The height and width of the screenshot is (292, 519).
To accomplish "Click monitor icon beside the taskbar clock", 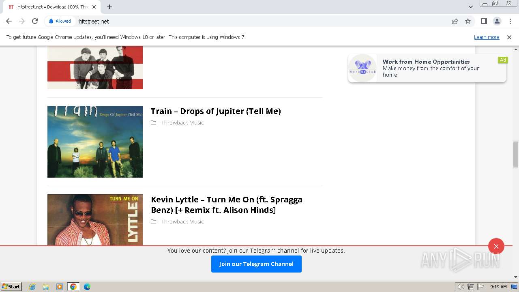I will pos(514,287).
